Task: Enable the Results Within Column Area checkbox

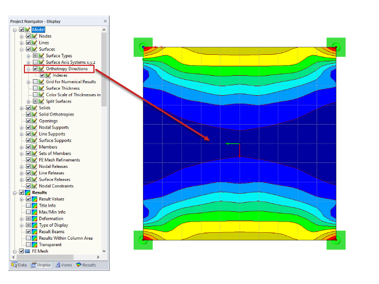Action: point(28,238)
